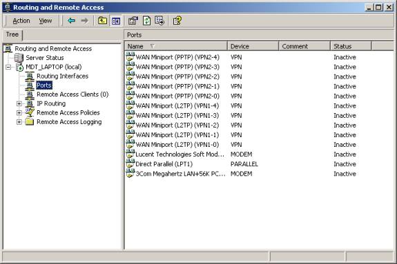Select WAN Miniport (PPTP) (VPN2-0) row name

(x=177, y=96)
